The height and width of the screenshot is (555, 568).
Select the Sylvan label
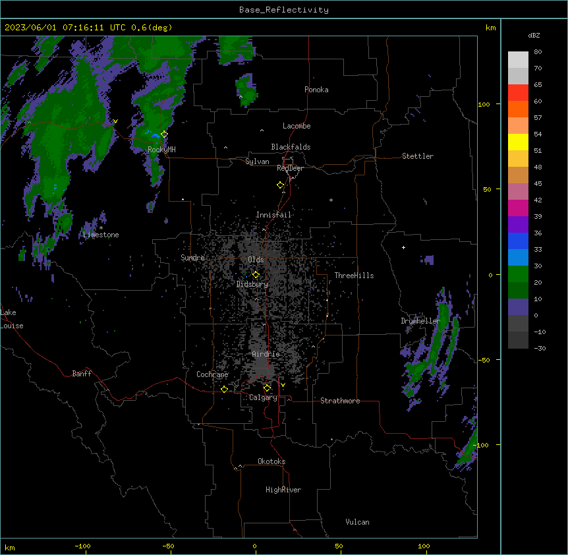click(257, 161)
